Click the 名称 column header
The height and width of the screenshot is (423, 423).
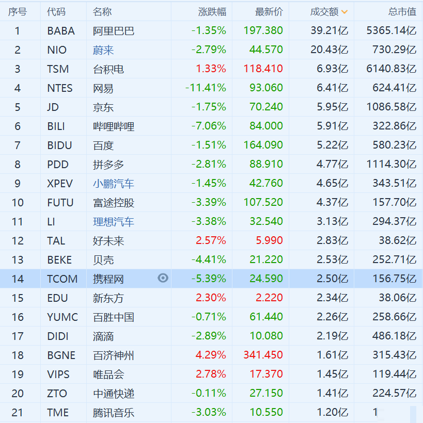(x=102, y=12)
